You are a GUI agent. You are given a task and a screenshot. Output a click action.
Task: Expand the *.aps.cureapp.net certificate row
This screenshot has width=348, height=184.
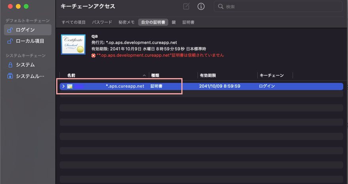point(63,86)
